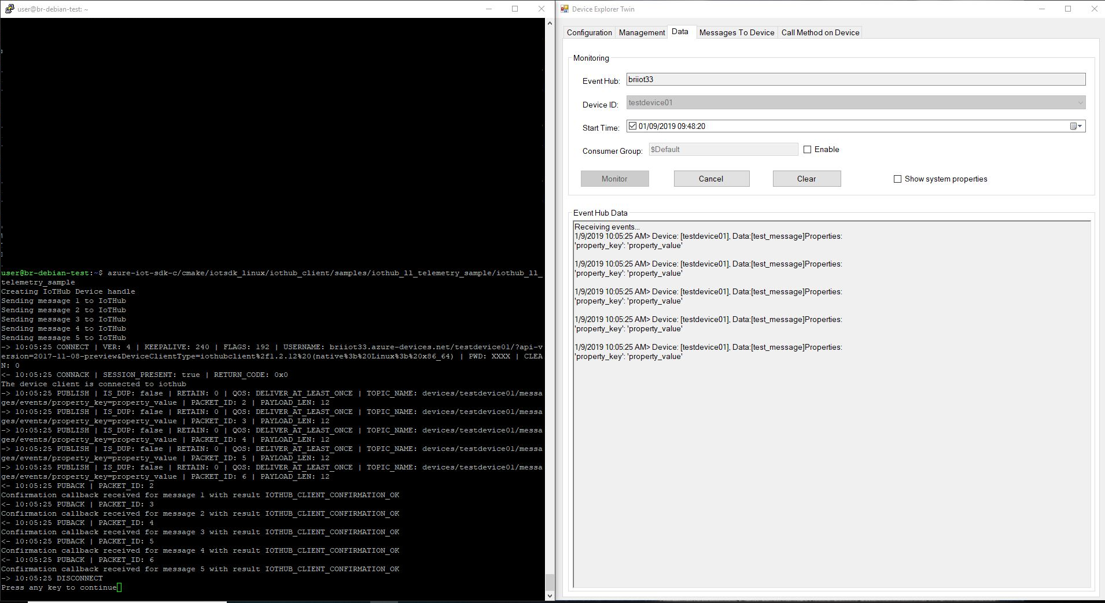Click the CONNACK SESSION_PRESENT line
The width and height of the screenshot is (1105, 603).
[x=145, y=375]
